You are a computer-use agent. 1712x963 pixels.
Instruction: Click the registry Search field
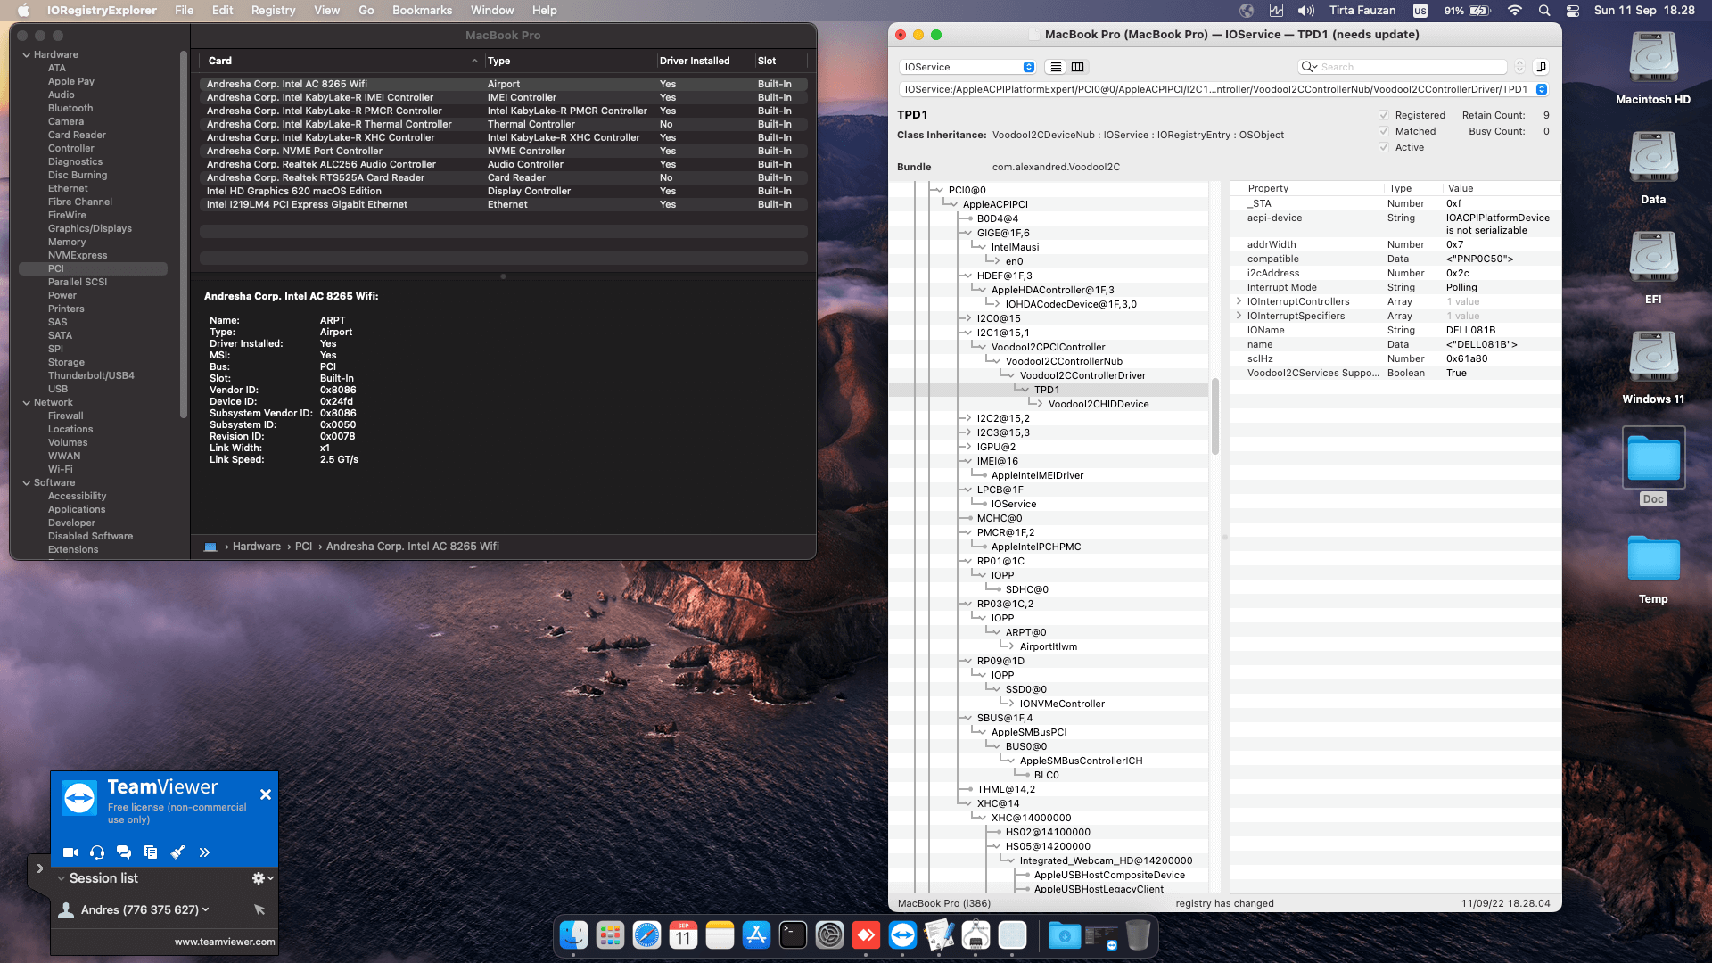[1409, 67]
